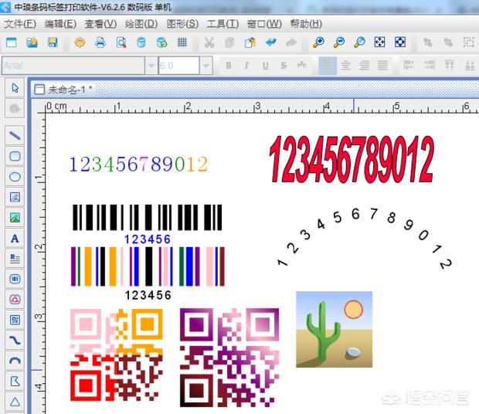479x414 pixels.
Task: Select the arrow pointer tool
Action: pyautogui.click(x=15, y=88)
